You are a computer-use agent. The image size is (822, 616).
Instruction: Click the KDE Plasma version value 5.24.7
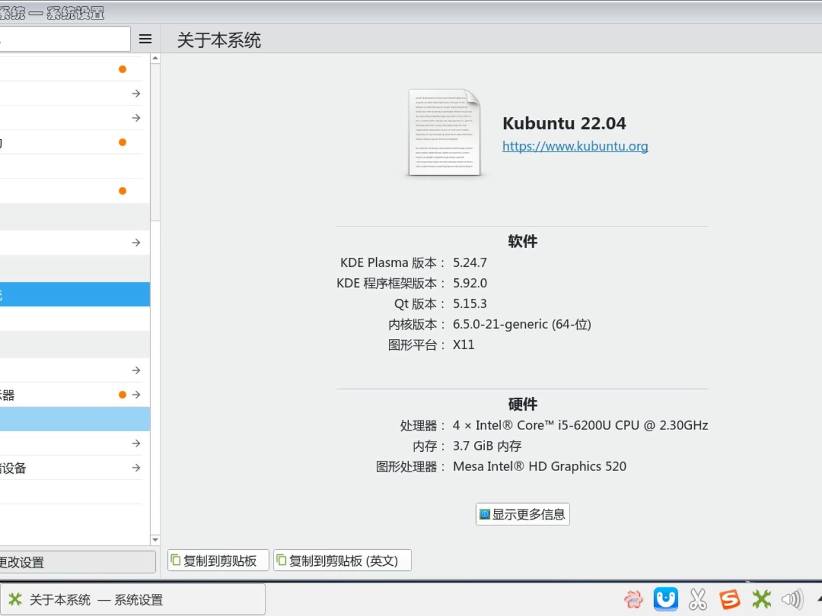click(x=470, y=262)
